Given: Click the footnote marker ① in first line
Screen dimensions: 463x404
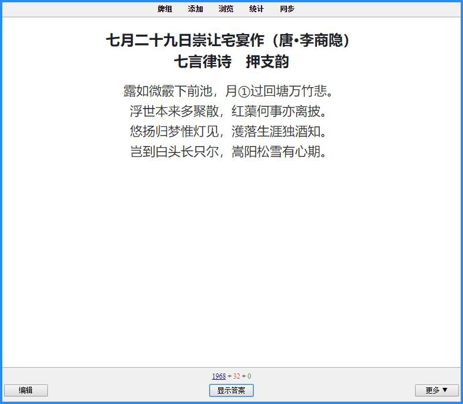Looking at the screenshot, I should [x=244, y=91].
